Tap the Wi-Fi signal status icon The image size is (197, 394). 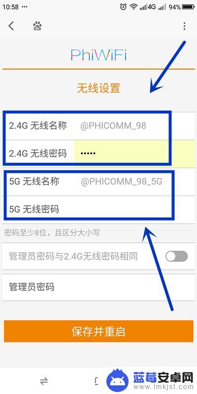pyautogui.click(x=133, y=7)
